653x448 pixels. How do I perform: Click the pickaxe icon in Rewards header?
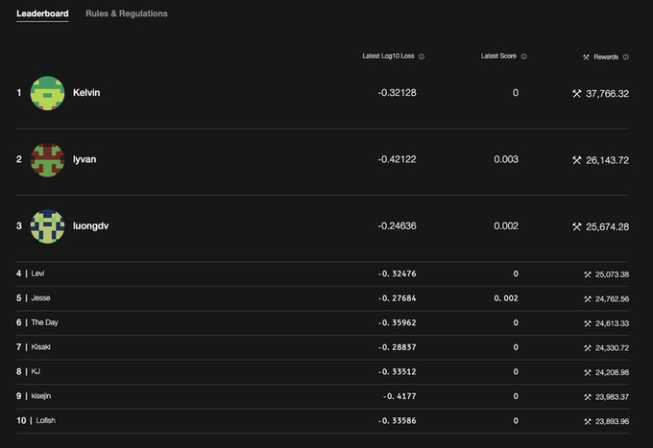(586, 57)
